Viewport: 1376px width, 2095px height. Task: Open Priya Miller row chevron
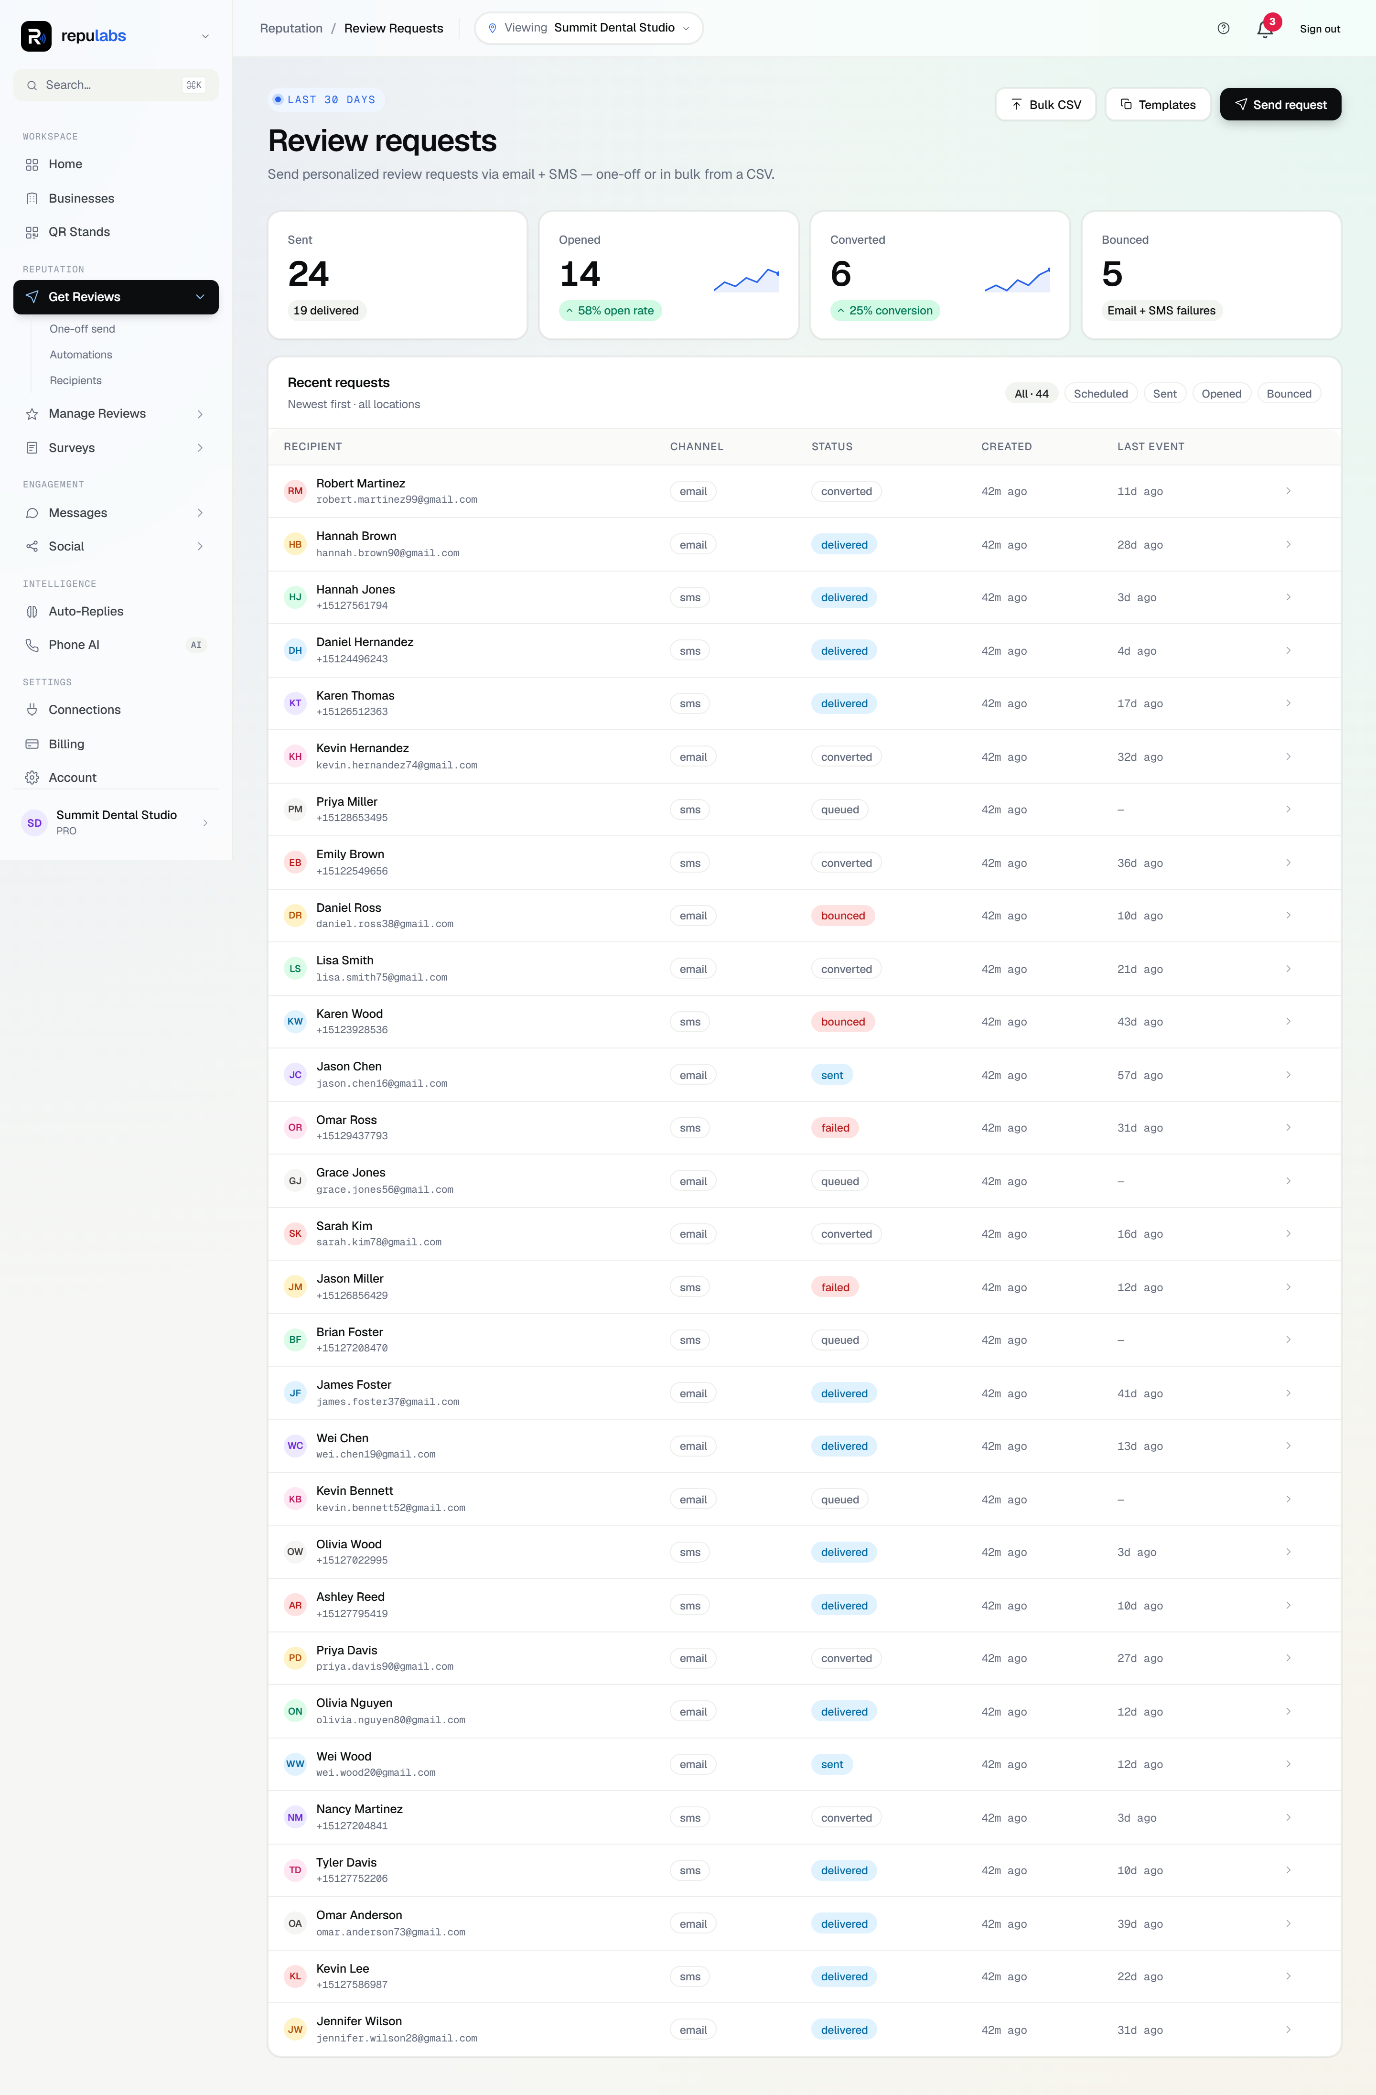pyautogui.click(x=1288, y=809)
